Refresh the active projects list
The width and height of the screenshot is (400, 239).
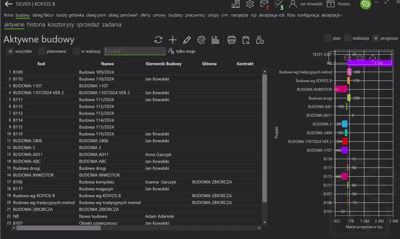158,40
